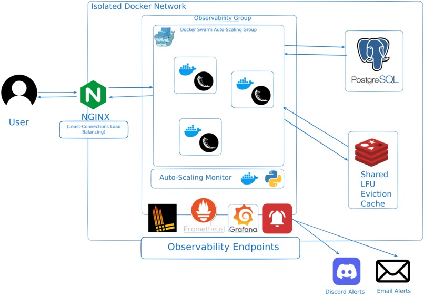
Task: Select the Least-Connections Load Balancing box
Action: point(94,129)
